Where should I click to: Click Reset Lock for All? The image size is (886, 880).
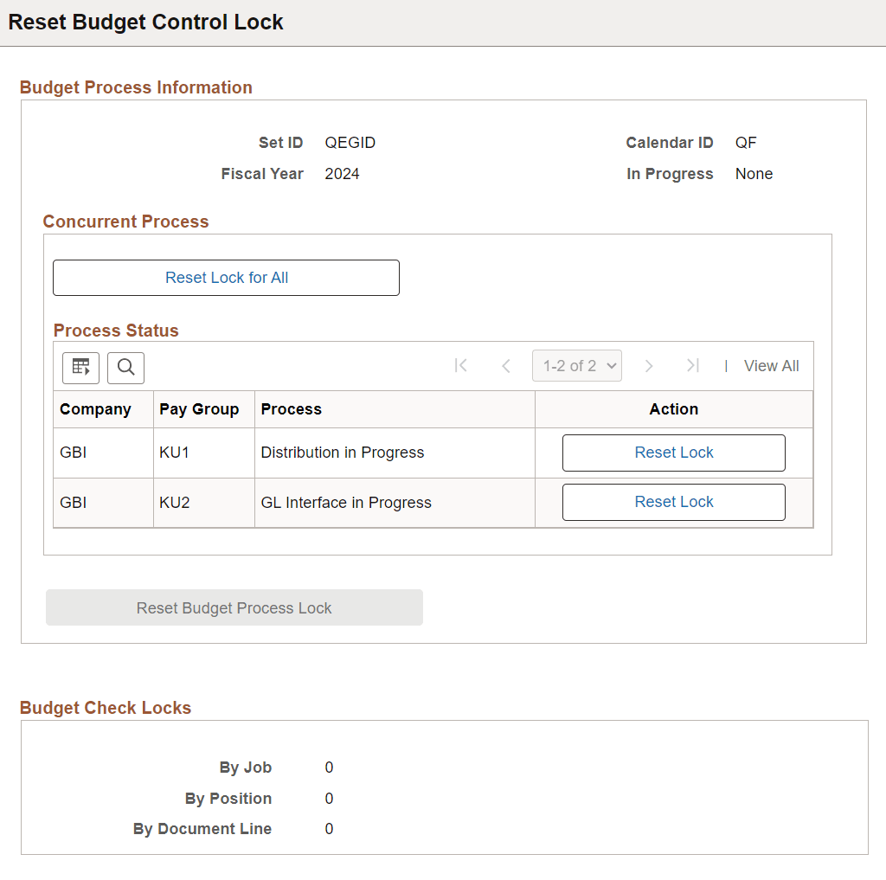coord(226,277)
